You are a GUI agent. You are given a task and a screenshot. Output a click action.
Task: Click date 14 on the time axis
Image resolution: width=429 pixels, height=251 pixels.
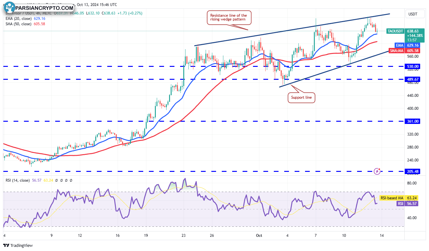tap(382, 236)
